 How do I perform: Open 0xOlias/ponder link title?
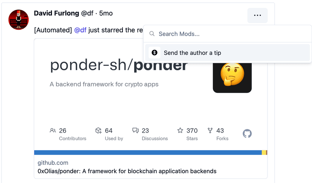click(127, 171)
